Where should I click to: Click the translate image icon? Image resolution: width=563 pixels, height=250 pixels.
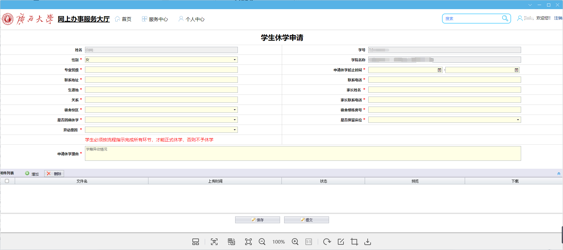coord(231,242)
